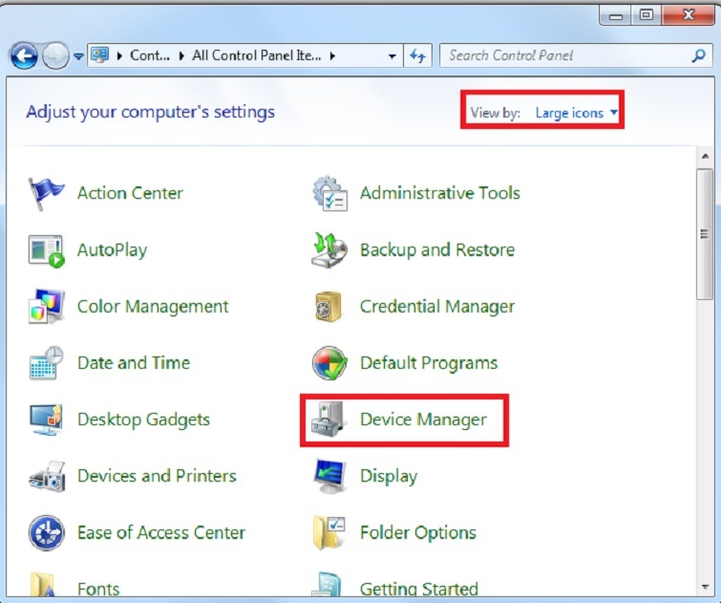Open the Date and Time icon
The height and width of the screenshot is (603, 721).
[x=46, y=363]
